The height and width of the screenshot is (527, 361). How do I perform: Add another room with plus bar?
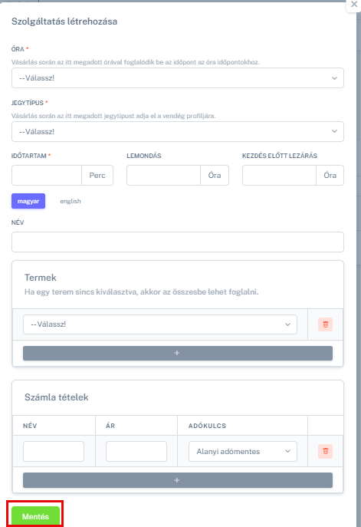tap(178, 353)
